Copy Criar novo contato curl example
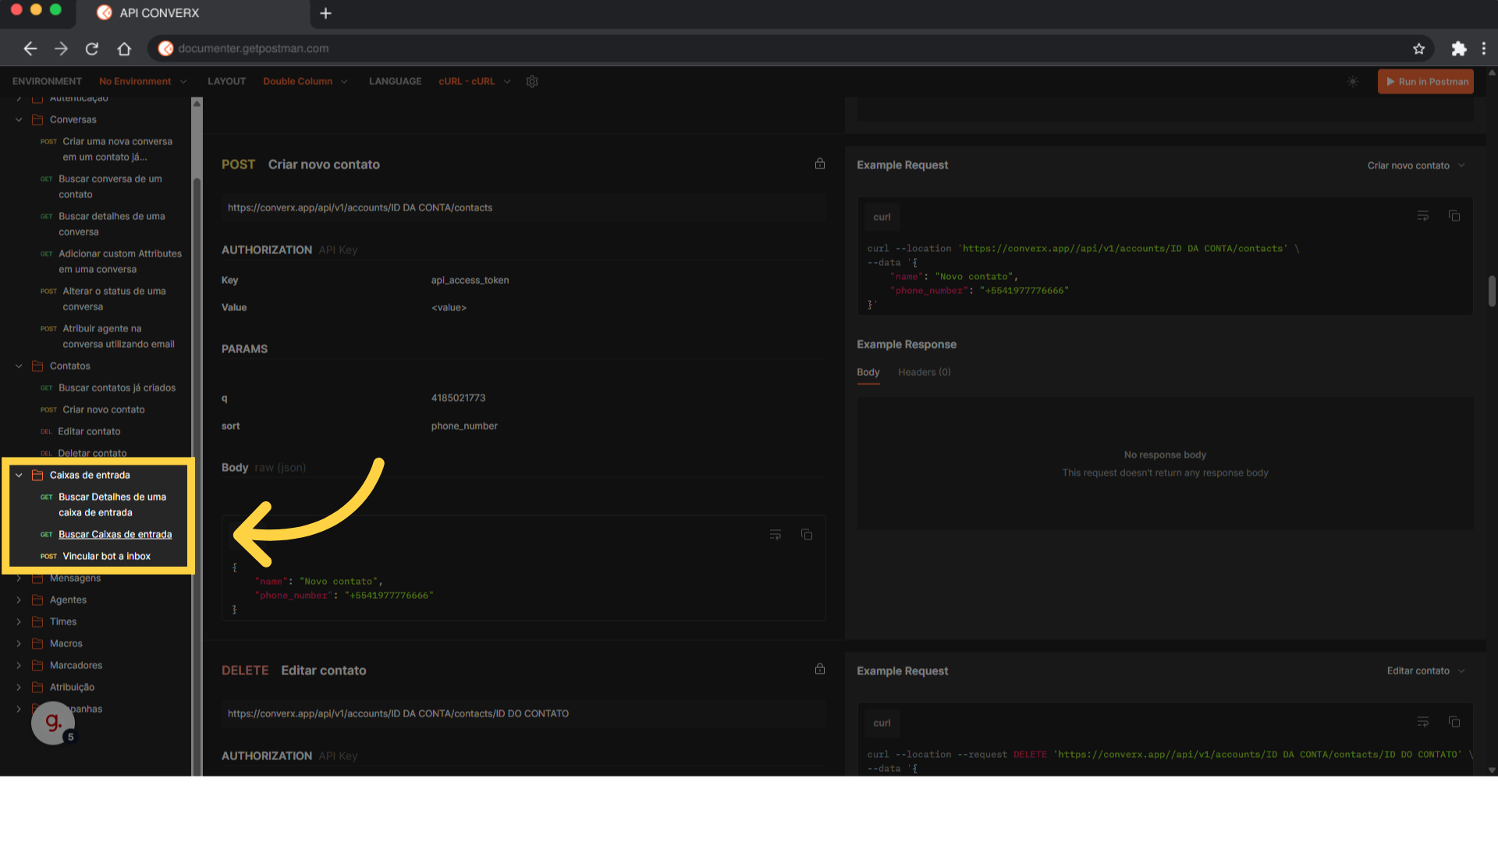The image size is (1498, 842). click(1454, 216)
